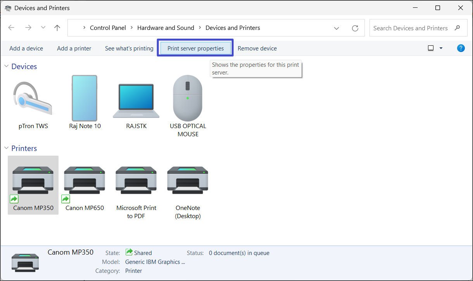Screen dimensions: 473x281
Task: Collapse the Printers group section
Action: coord(6,148)
